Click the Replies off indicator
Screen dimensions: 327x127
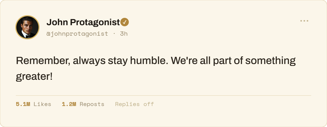click(x=134, y=104)
